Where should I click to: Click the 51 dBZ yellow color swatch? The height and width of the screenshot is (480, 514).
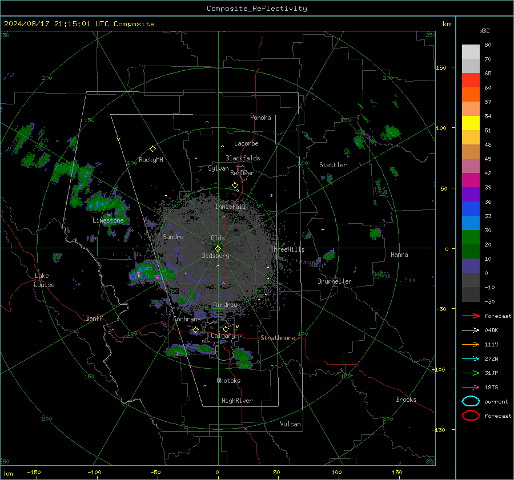pyautogui.click(x=471, y=123)
